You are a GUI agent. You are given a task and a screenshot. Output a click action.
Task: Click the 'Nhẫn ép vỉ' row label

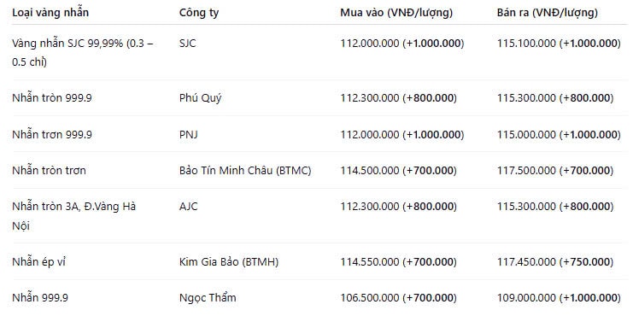[38, 262]
